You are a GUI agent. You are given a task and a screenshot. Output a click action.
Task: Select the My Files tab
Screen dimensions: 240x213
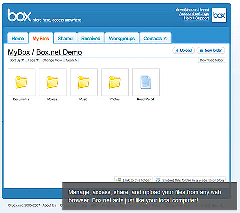[x=41, y=38]
